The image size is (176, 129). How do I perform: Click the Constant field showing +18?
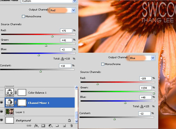tap(65, 66)
